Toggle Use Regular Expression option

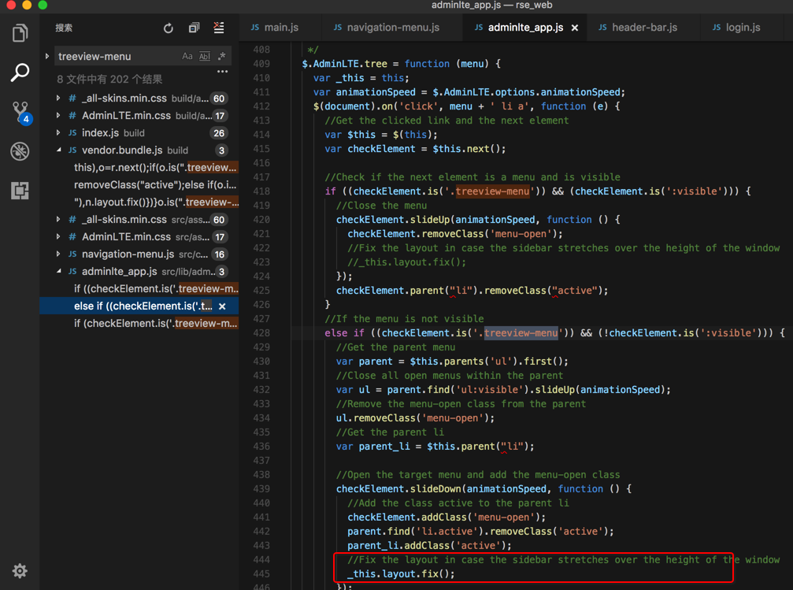[222, 57]
